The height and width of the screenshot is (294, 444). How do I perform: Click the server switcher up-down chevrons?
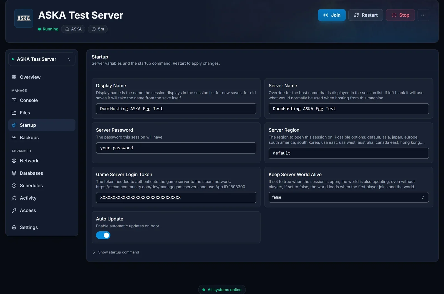[69, 59]
